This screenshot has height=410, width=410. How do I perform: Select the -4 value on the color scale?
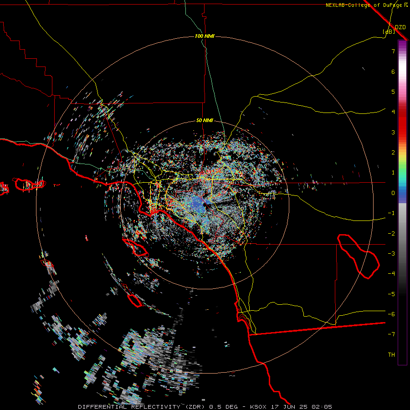pos(391,274)
